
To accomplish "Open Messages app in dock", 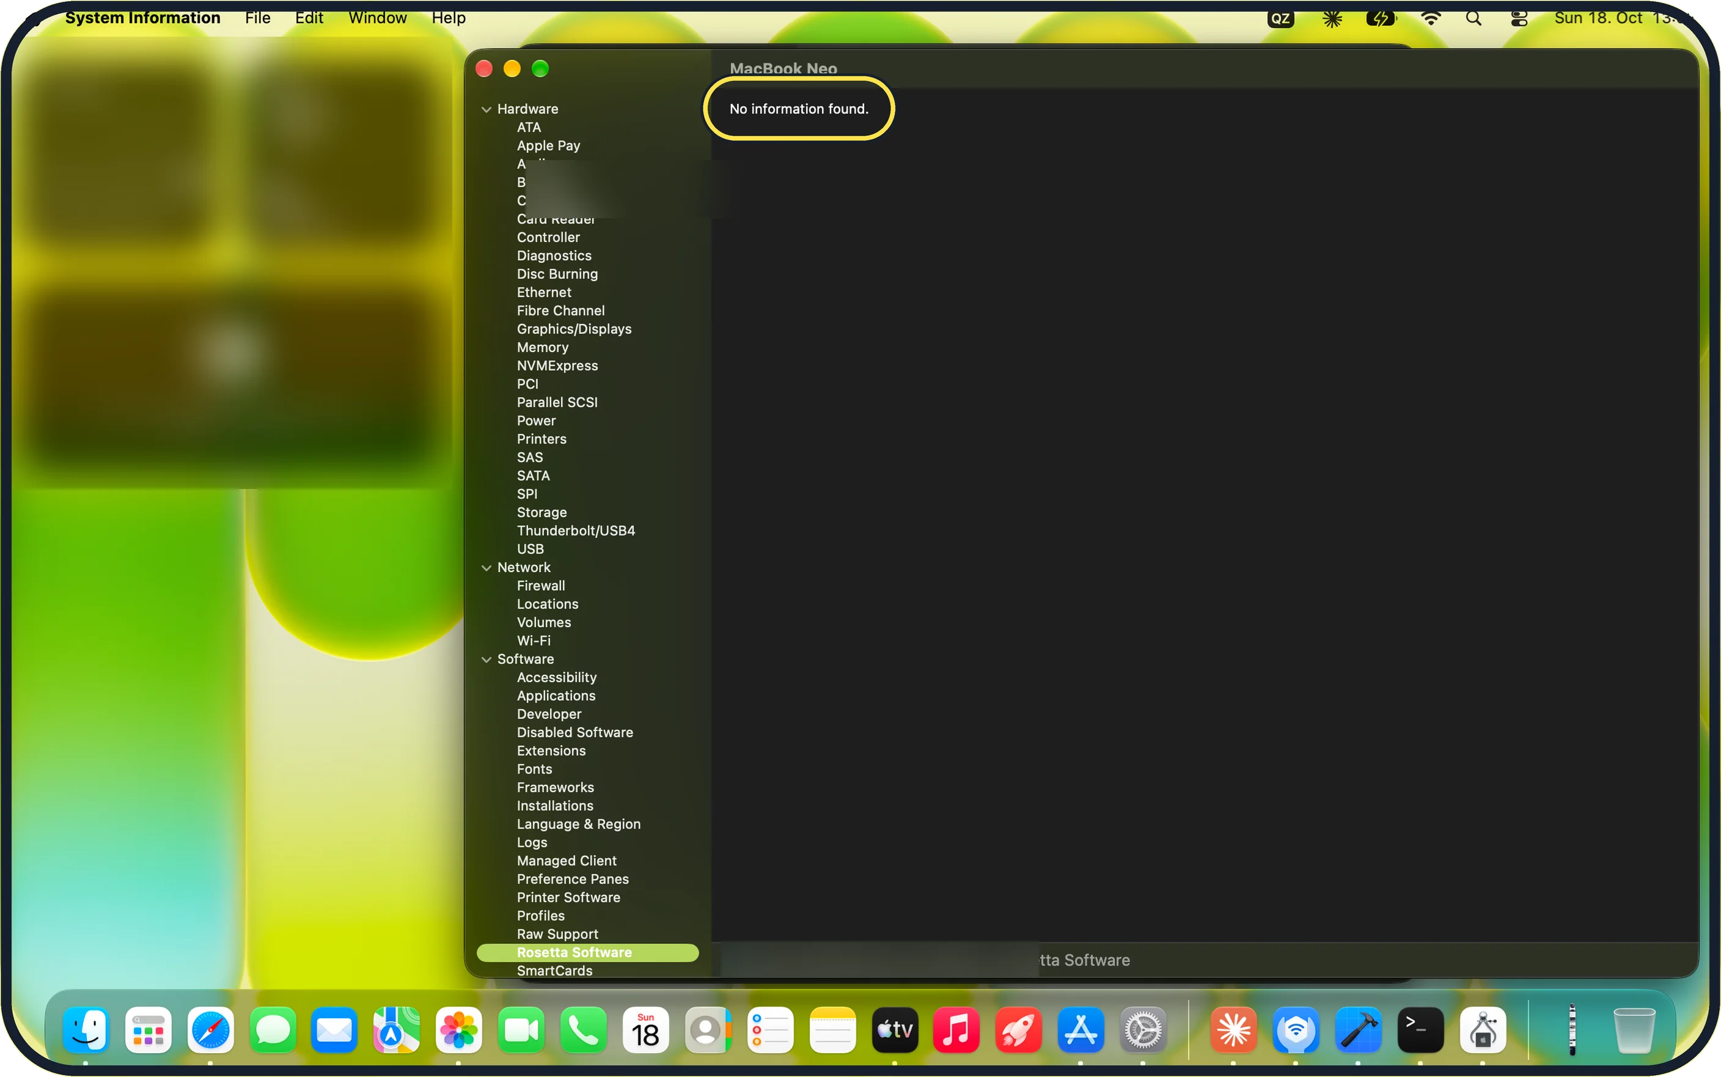I will pos(273,1030).
